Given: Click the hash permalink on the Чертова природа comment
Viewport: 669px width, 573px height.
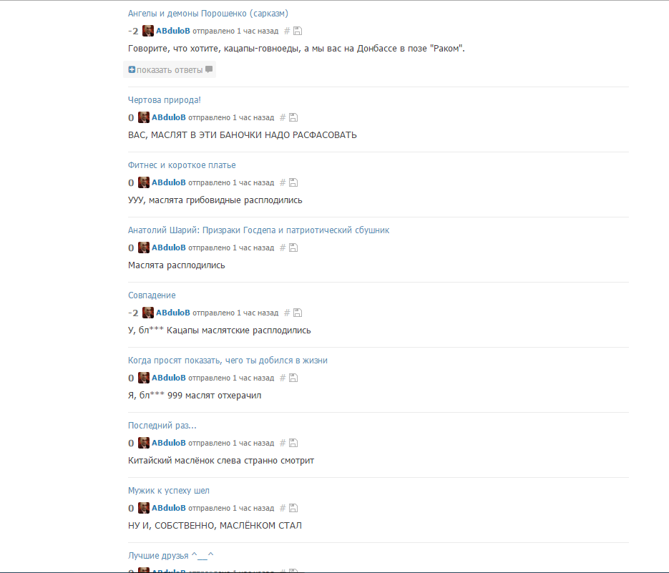Looking at the screenshot, I should coord(283,117).
